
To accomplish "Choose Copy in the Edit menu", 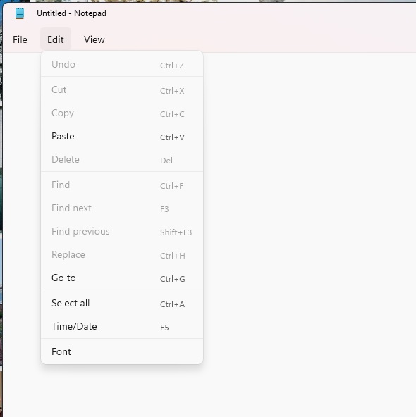I will pyautogui.click(x=122, y=113).
